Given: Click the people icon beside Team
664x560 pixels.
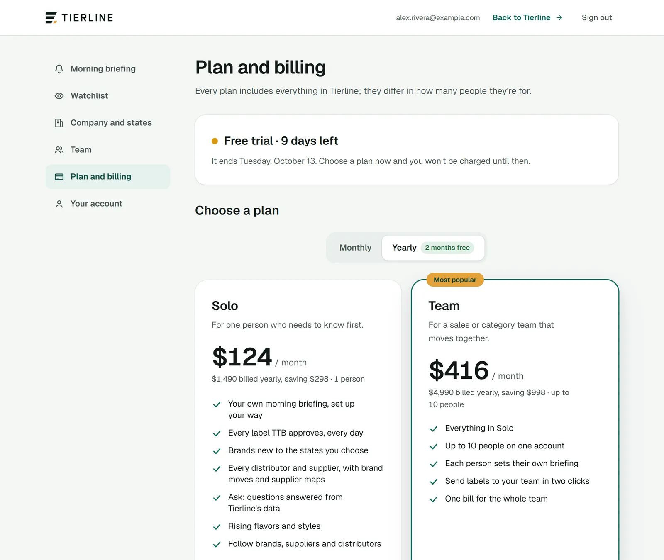Looking at the screenshot, I should point(59,150).
